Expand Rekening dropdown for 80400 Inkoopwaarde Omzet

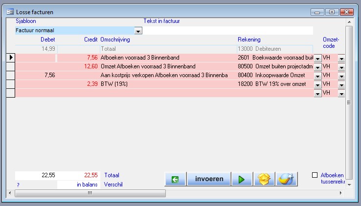(317, 76)
